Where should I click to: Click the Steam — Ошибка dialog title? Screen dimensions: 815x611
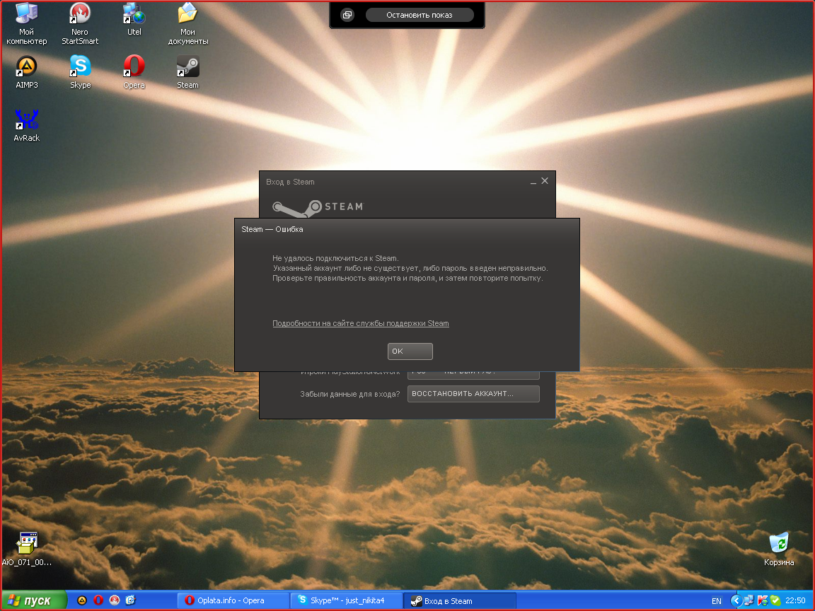click(272, 229)
